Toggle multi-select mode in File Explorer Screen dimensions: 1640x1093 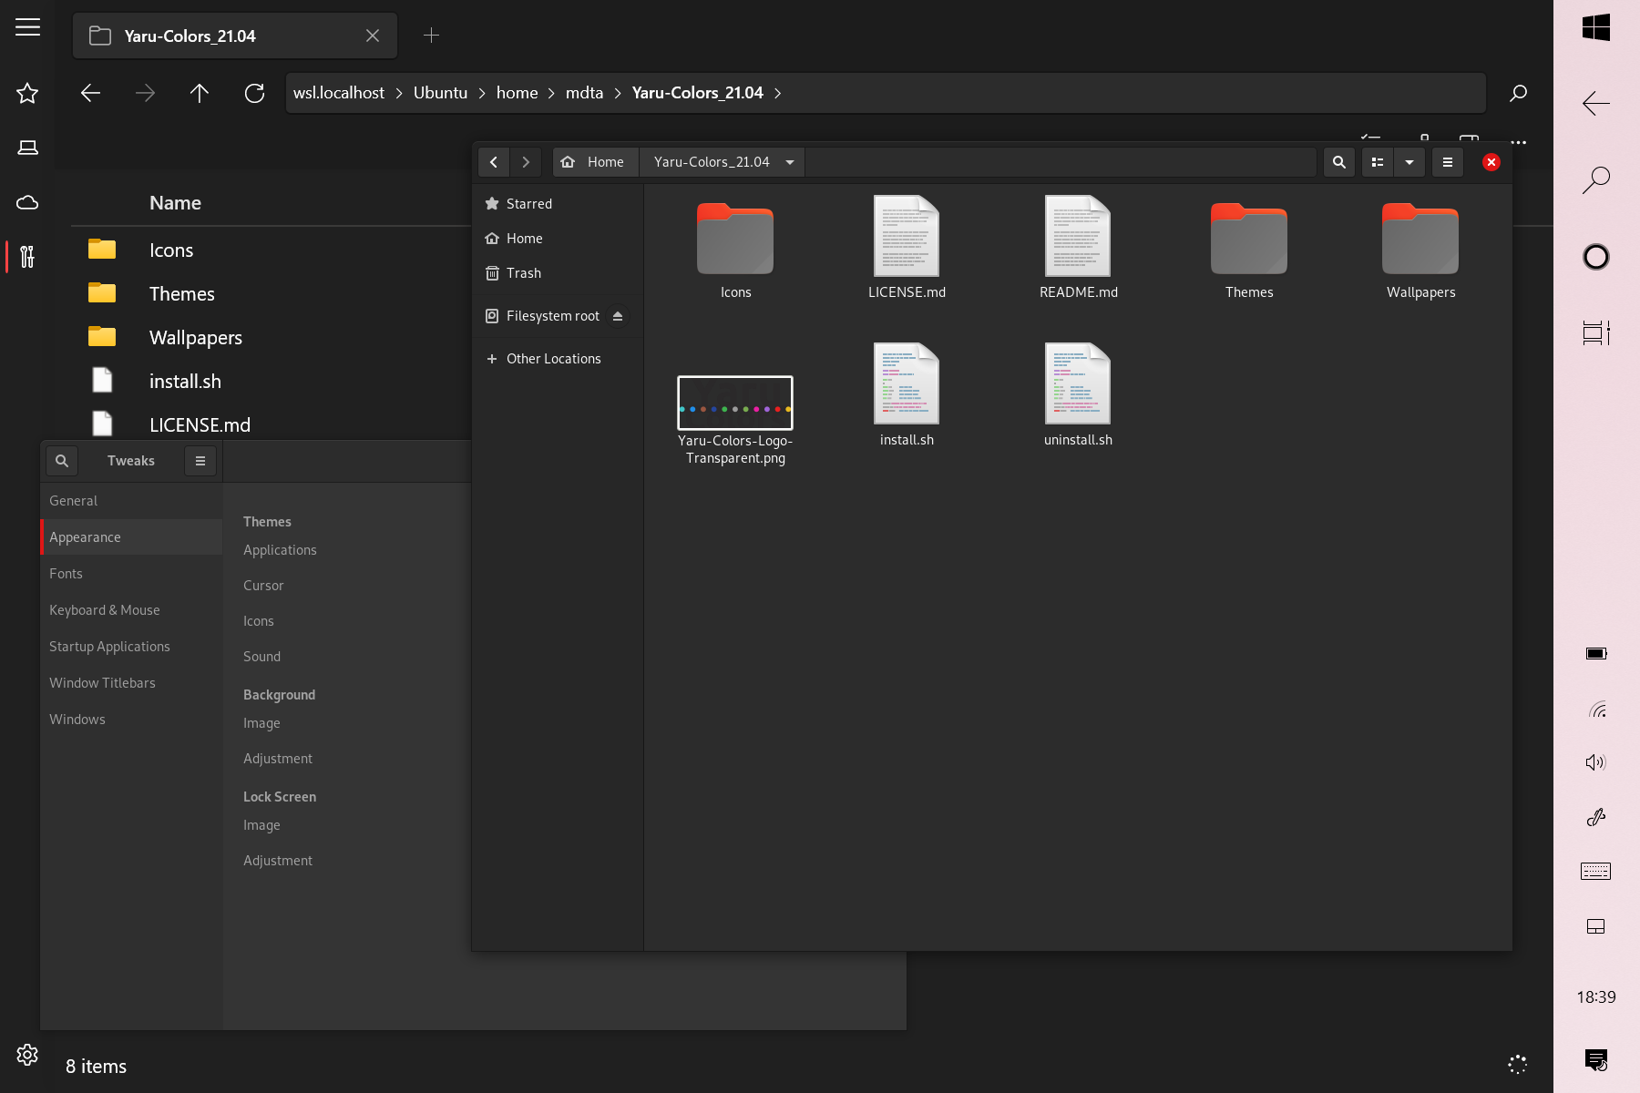pos(1370,138)
